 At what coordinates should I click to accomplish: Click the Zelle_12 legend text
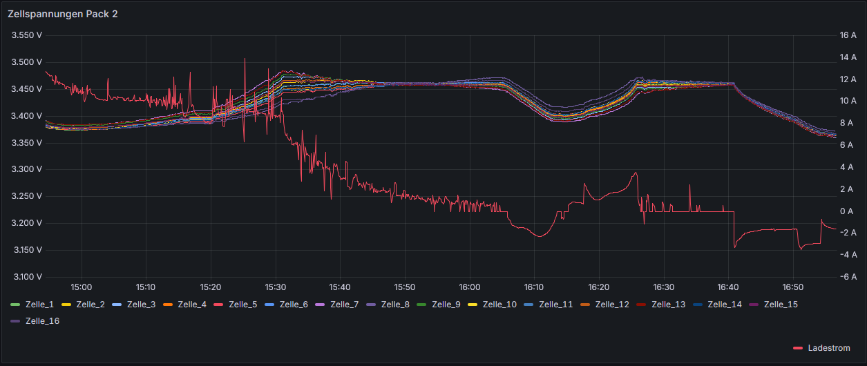[612, 304]
